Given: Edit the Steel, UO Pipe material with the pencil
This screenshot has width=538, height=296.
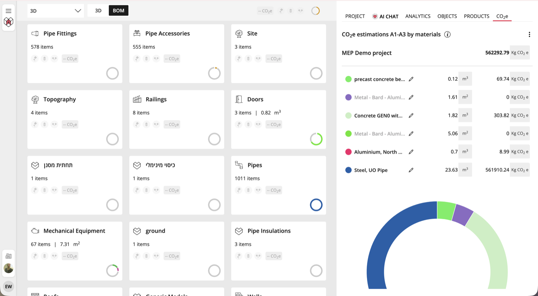Looking at the screenshot, I should point(411,170).
